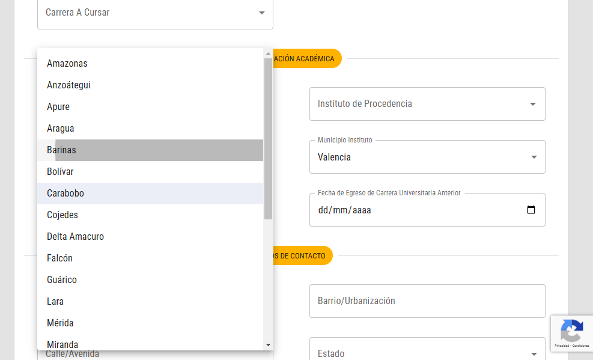This screenshot has width=593, height=360.
Task: Click the reCAPTCHA badge icon
Action: click(572, 331)
